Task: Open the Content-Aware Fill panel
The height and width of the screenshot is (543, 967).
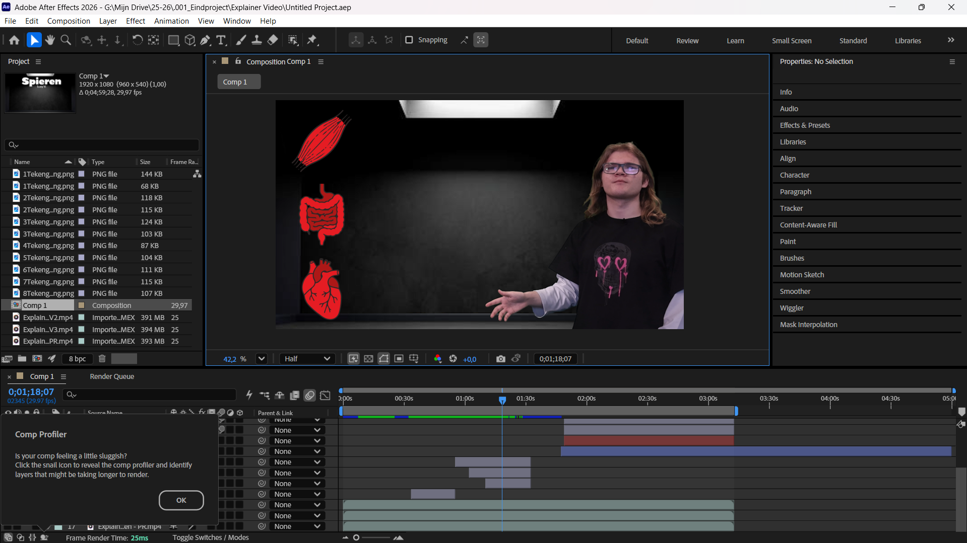Action: (x=808, y=225)
